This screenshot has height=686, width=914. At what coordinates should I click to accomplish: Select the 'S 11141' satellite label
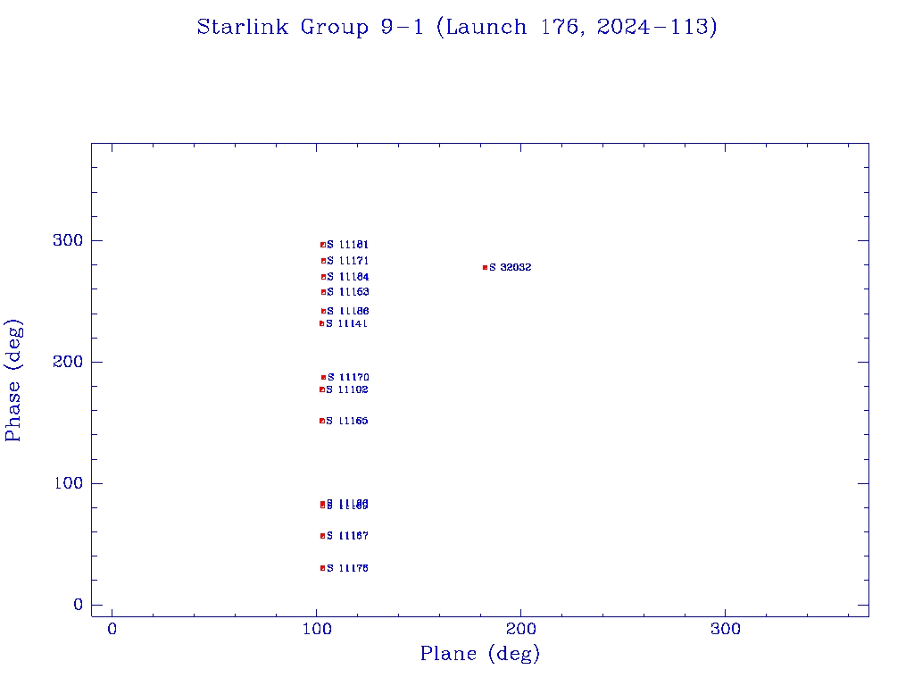point(346,323)
